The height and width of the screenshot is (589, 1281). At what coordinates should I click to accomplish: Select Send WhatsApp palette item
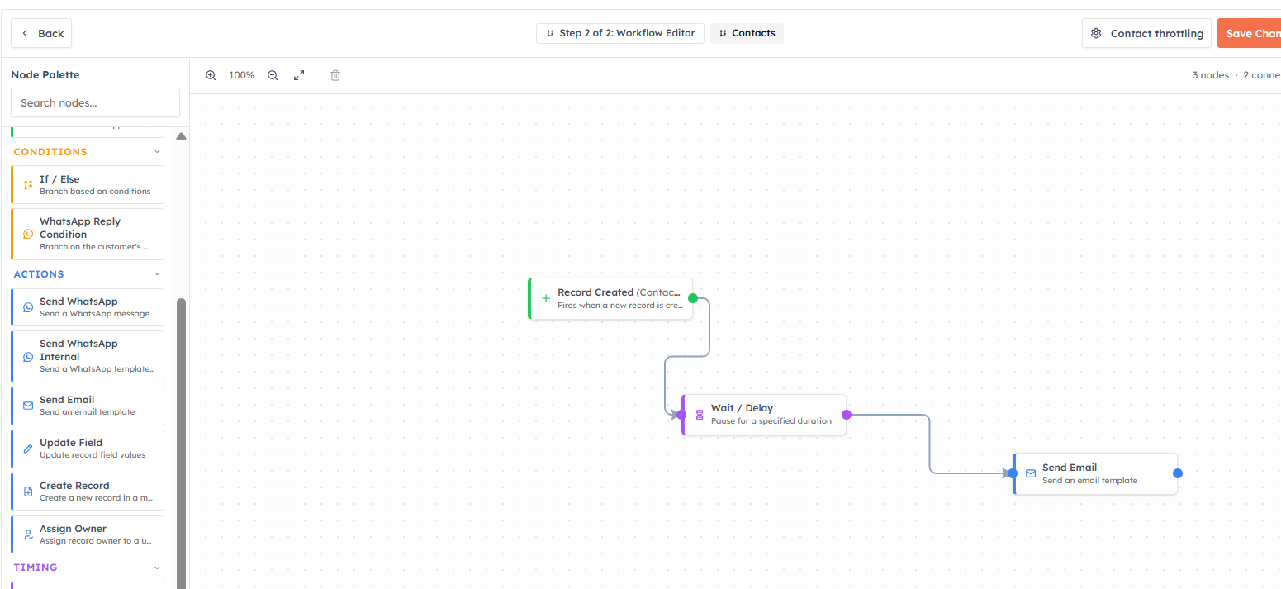[88, 307]
